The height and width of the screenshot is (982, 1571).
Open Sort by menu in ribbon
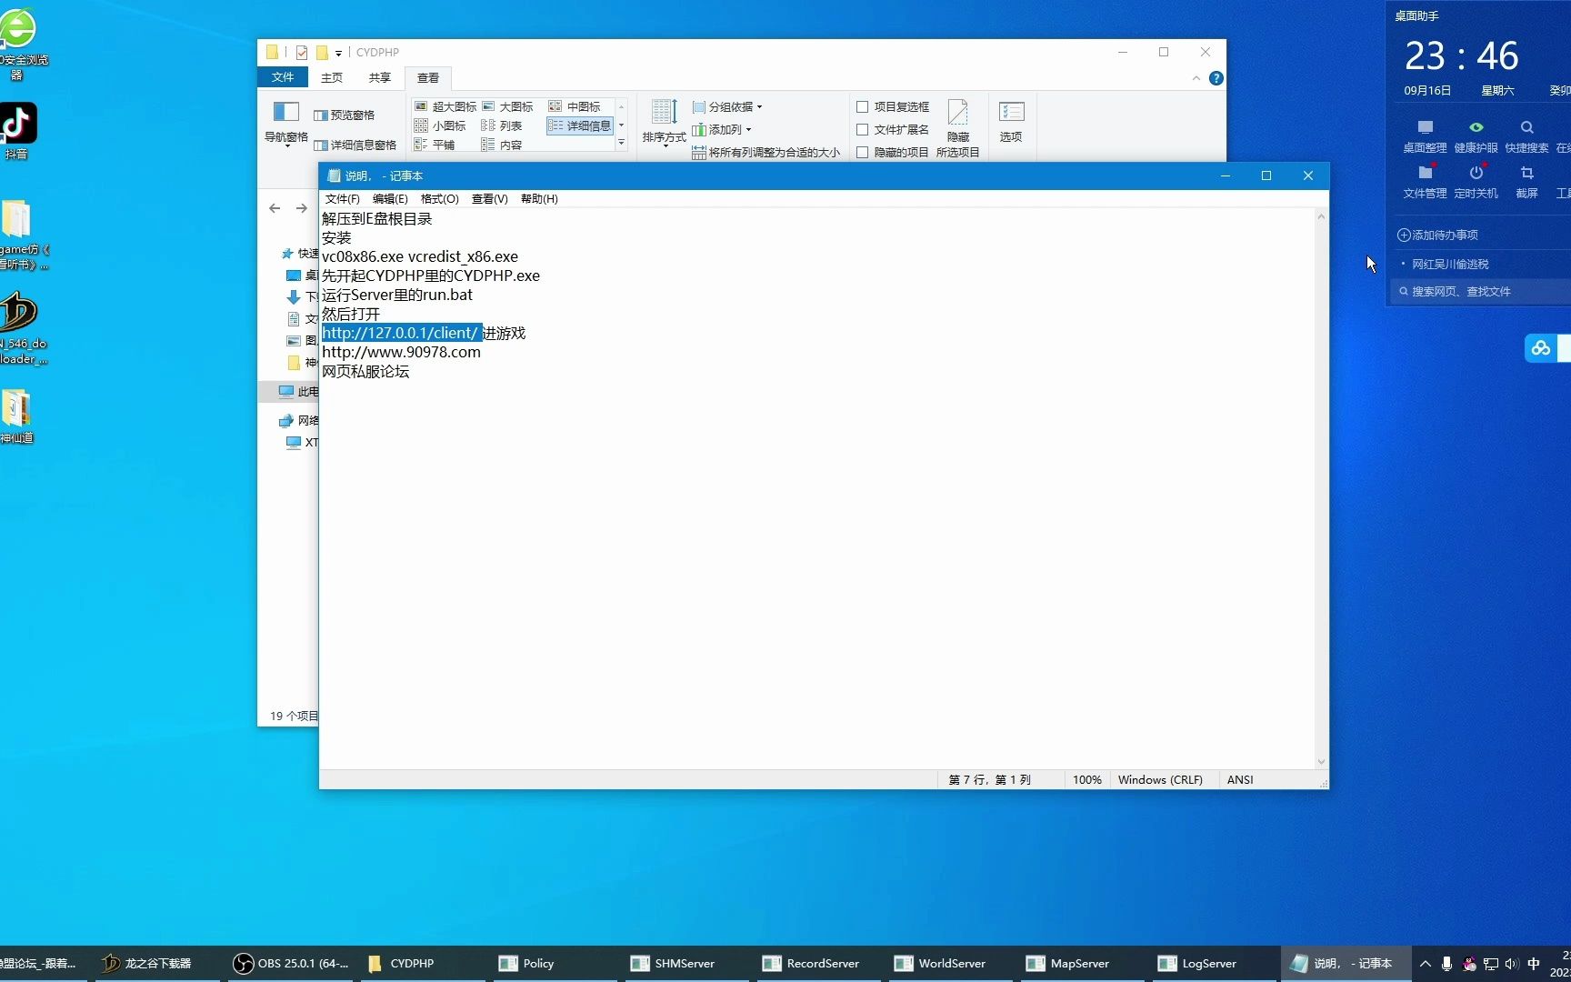point(664,124)
